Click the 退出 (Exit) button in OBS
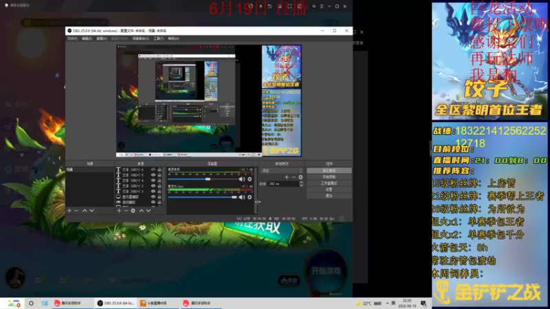Screen dimensions: 550x309 coord(329,196)
